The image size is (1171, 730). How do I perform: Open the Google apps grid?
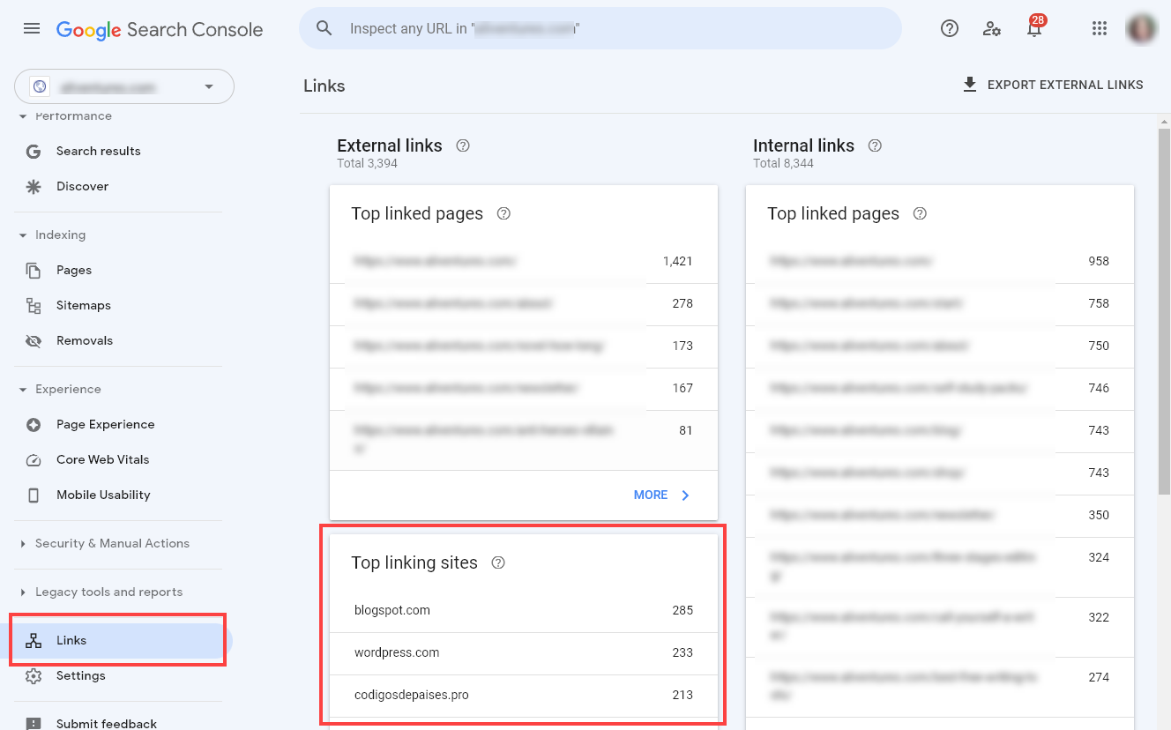tap(1099, 28)
